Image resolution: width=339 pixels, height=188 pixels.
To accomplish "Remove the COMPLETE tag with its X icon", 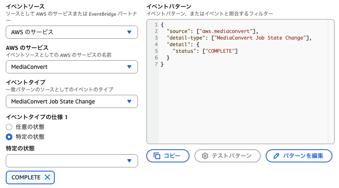I will pos(47,177).
